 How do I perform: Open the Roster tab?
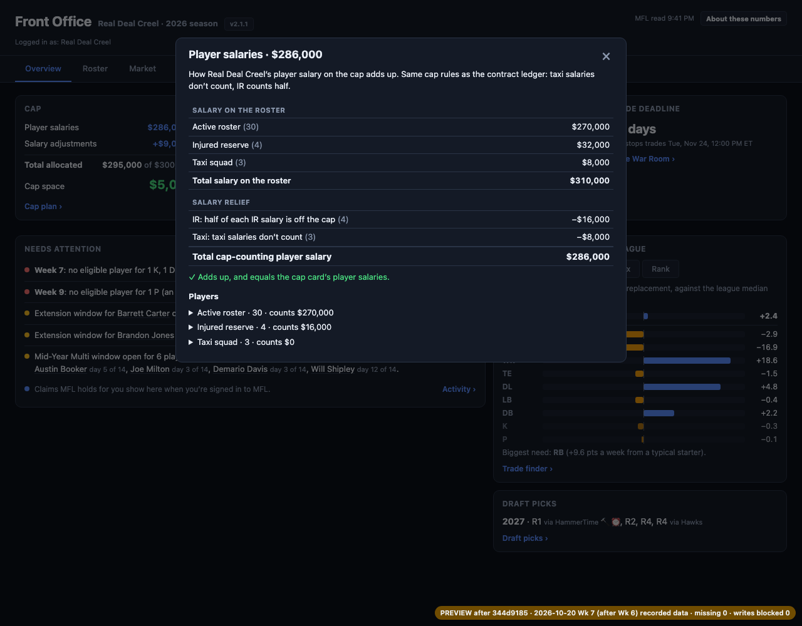point(95,69)
